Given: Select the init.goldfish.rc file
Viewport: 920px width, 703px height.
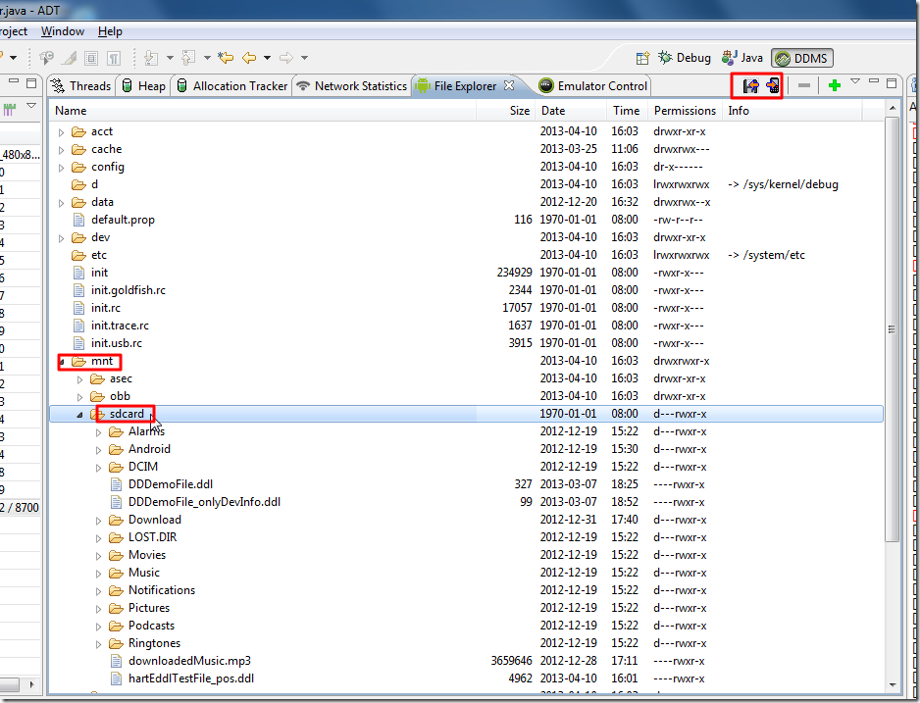Looking at the screenshot, I should tap(128, 290).
